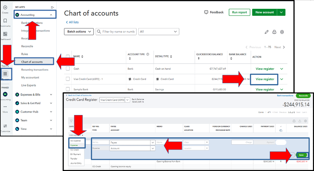
Task: Click the New account button
Action: (x=265, y=12)
